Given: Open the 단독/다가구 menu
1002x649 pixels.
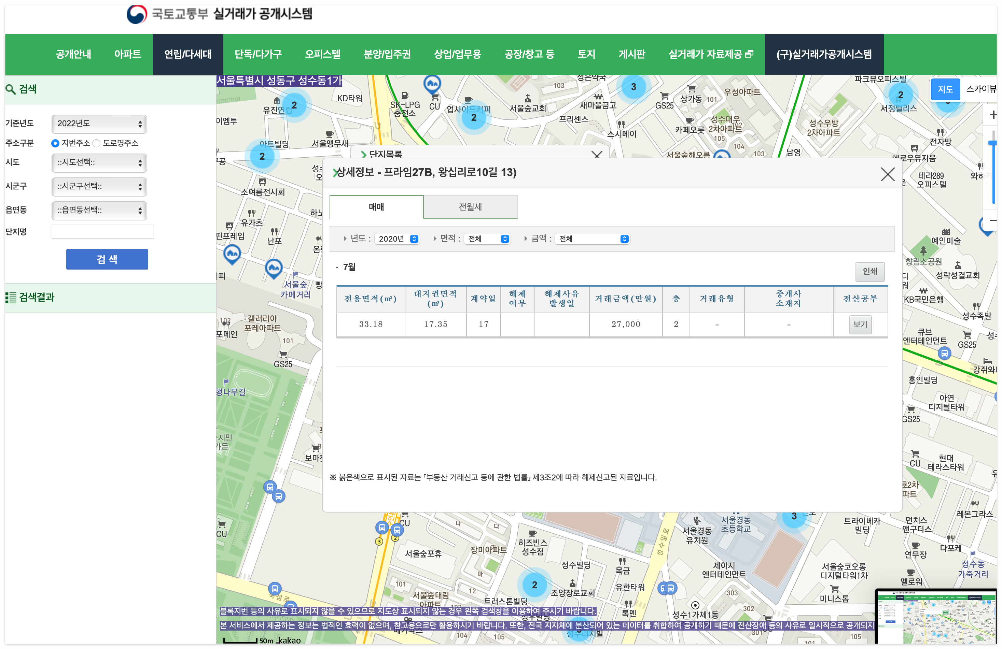Looking at the screenshot, I should (x=258, y=54).
